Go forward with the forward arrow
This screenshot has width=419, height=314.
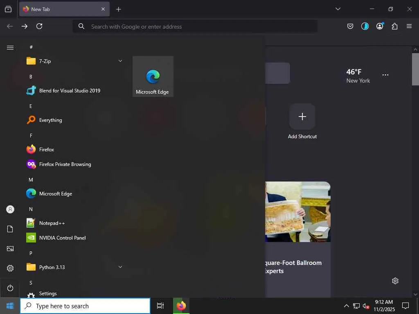[24, 26]
